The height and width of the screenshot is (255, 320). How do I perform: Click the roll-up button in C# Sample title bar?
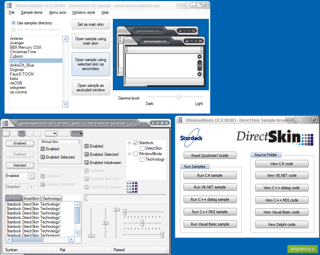tap(193, 5)
